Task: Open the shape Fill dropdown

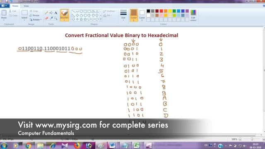Action: [x=108, y=16]
